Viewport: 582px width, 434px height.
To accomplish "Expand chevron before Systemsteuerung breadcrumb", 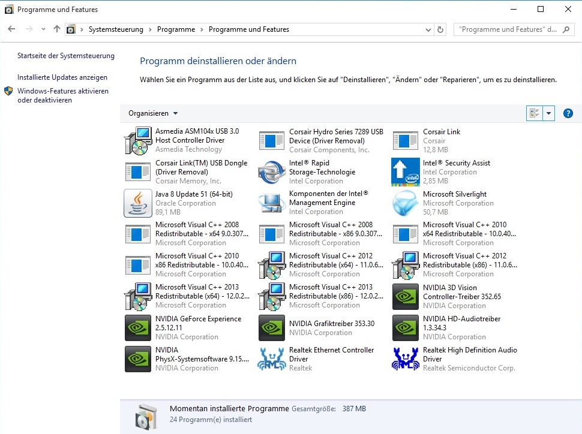I will [x=82, y=29].
